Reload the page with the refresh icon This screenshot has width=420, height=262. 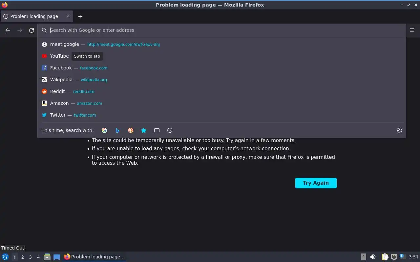31,30
